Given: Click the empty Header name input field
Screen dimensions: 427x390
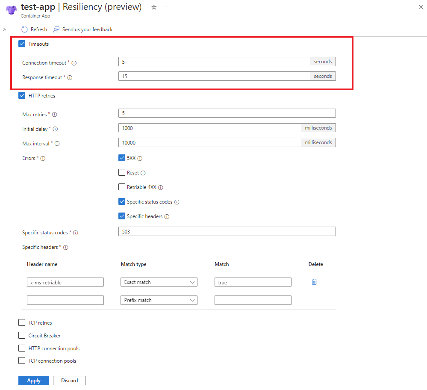Looking at the screenshot, I should 65,300.
